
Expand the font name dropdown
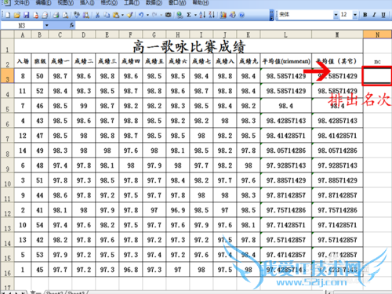336,15
